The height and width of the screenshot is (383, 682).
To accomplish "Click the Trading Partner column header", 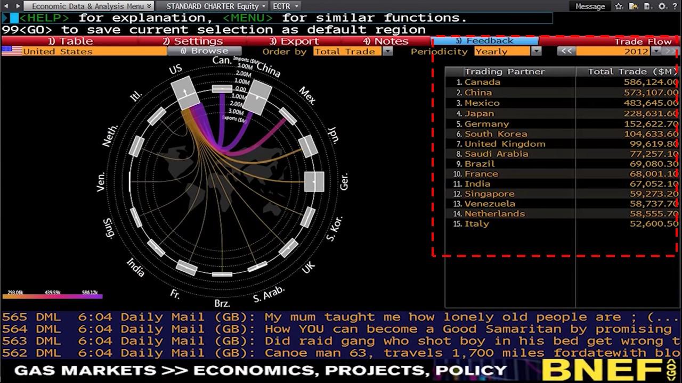I will click(510, 71).
